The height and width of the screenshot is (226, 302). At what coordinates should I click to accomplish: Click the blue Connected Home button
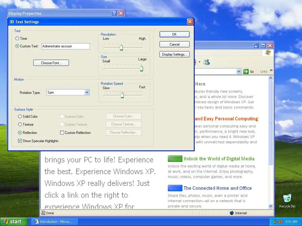(x=175, y=188)
